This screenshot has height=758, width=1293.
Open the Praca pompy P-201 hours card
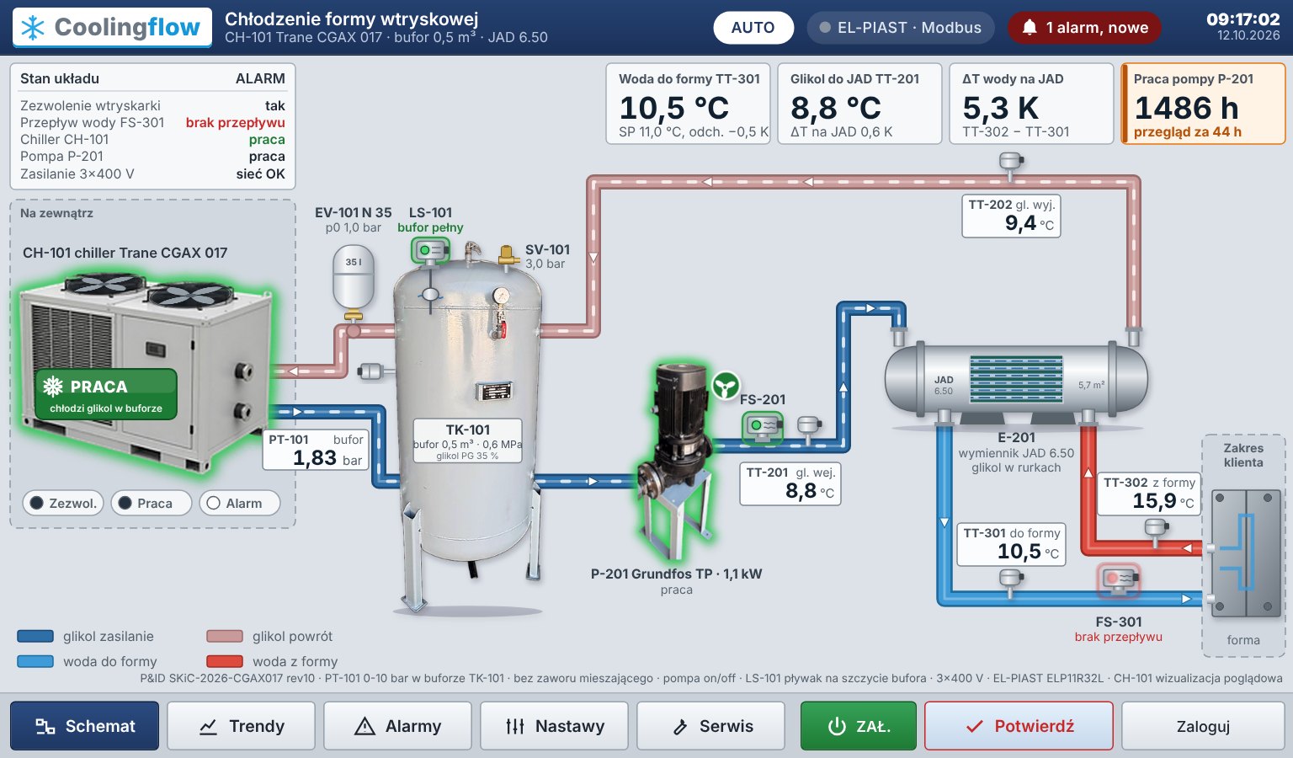coord(1203,104)
